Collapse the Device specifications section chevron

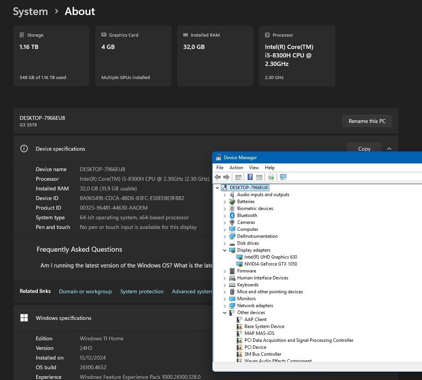tap(389, 149)
